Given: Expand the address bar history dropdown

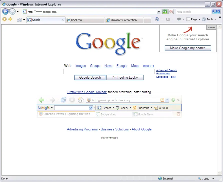Looking at the screenshot, I should point(159,12).
